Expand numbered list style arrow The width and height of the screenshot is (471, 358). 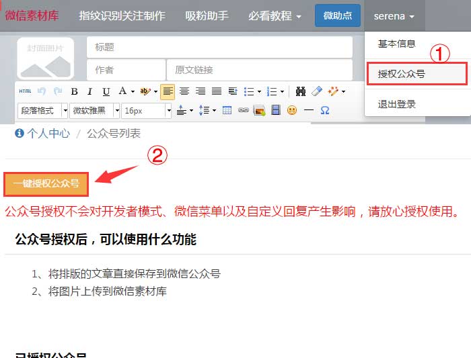(x=282, y=91)
